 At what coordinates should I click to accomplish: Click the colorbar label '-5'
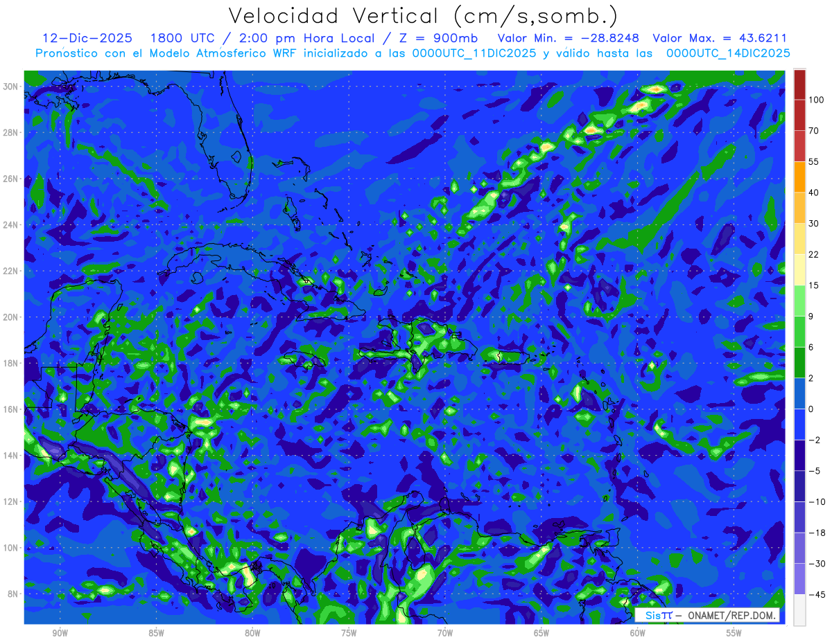(x=814, y=471)
